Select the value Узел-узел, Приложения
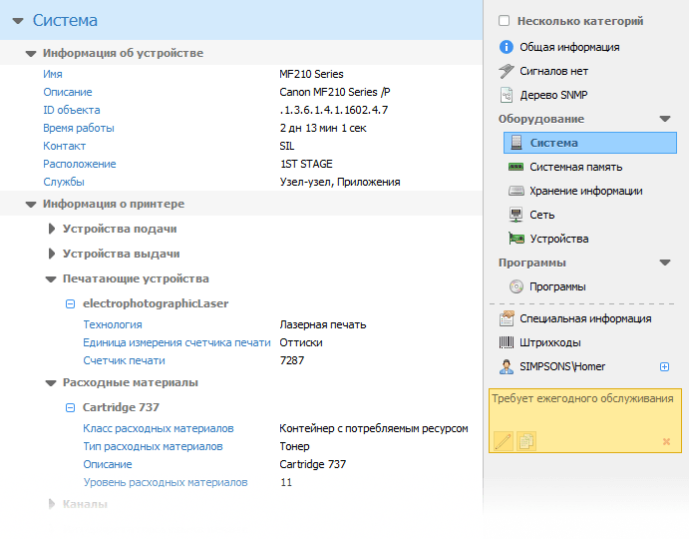Image resolution: width=689 pixels, height=539 pixels. click(x=340, y=182)
